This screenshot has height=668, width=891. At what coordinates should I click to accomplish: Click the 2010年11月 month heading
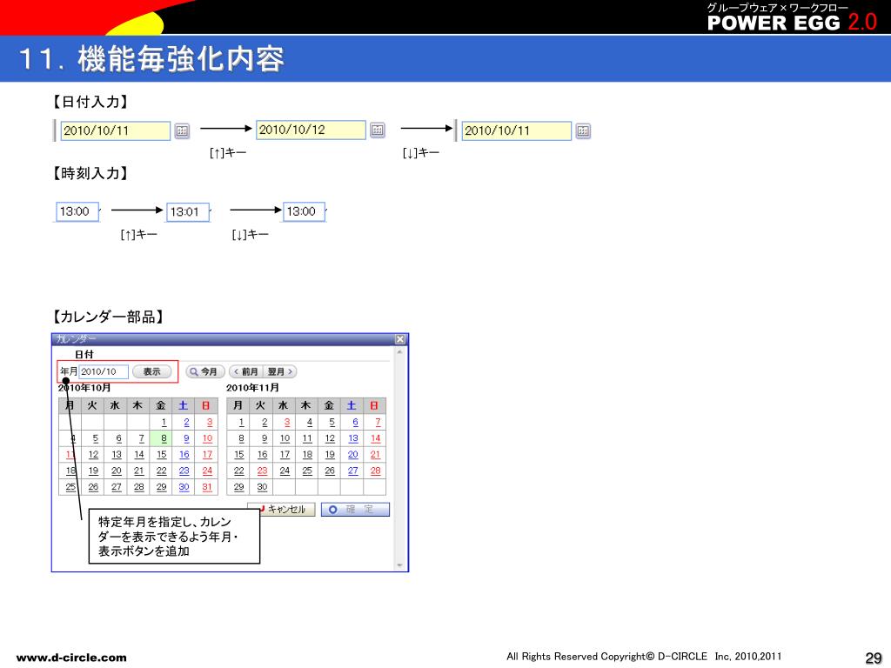(252, 388)
